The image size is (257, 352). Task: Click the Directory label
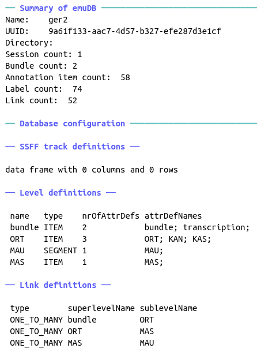click(29, 43)
